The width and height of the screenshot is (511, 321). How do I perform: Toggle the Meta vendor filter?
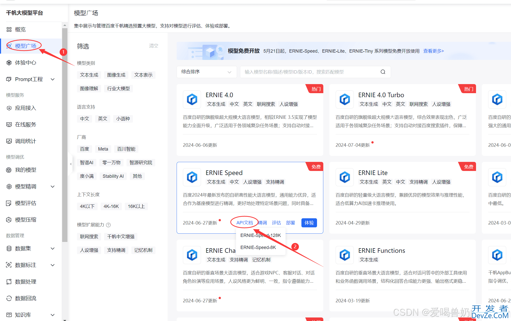coord(103,149)
